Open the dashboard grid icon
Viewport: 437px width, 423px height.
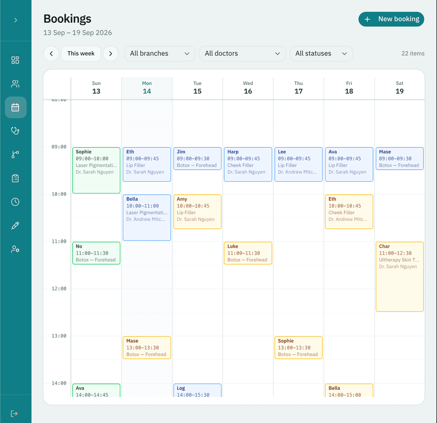(x=15, y=60)
